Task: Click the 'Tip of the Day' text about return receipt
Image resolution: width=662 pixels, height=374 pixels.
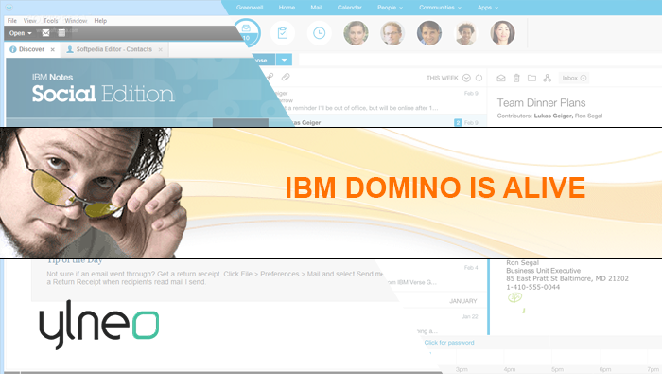Action: click(215, 277)
